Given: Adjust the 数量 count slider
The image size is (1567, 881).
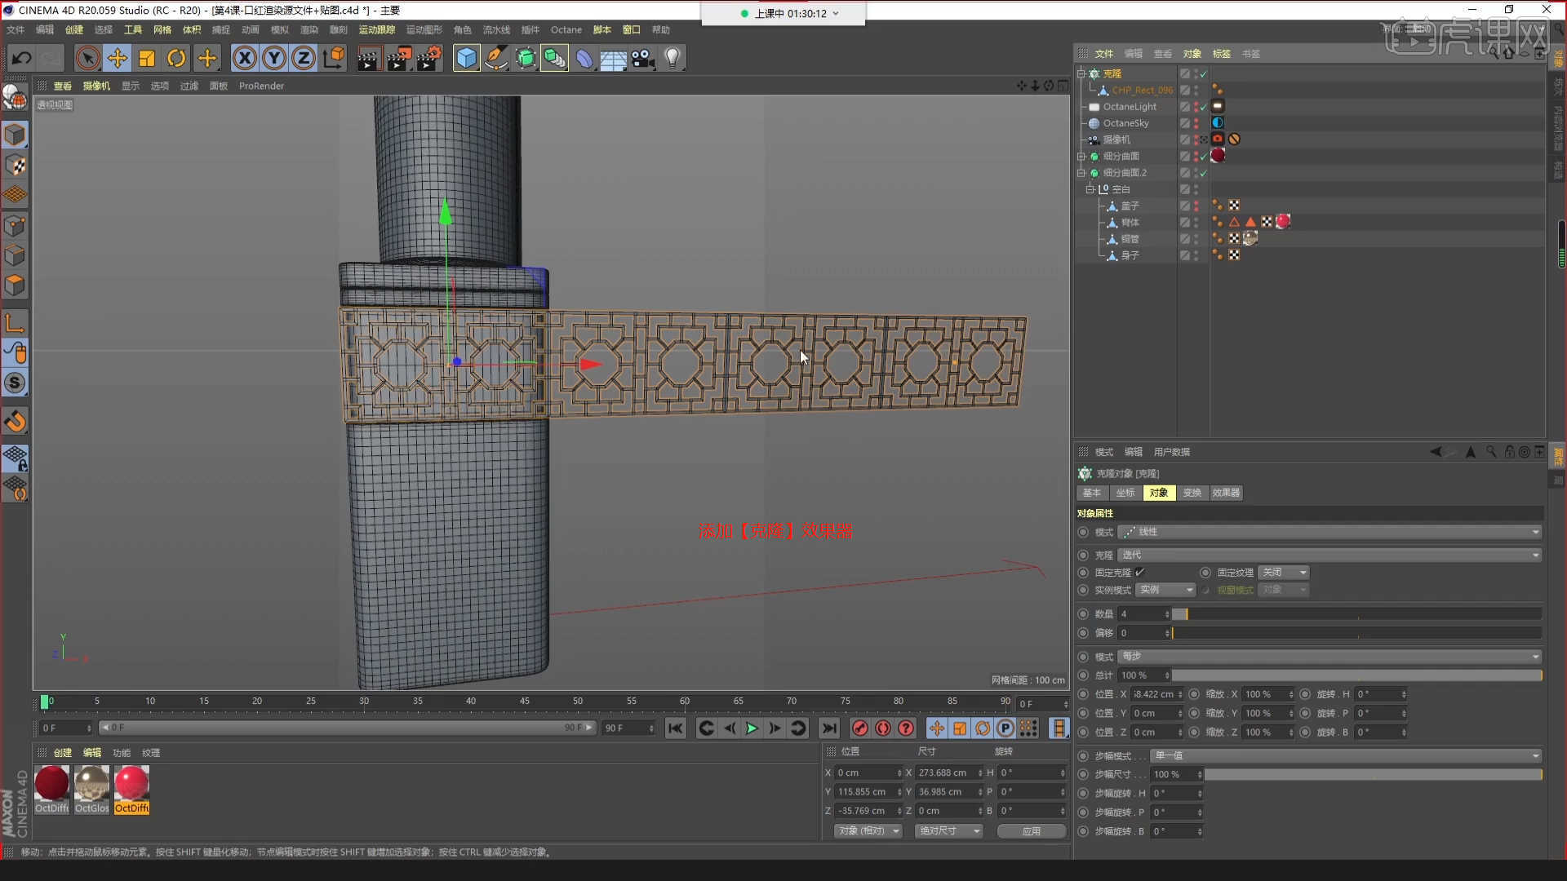Looking at the screenshot, I should (x=1356, y=614).
